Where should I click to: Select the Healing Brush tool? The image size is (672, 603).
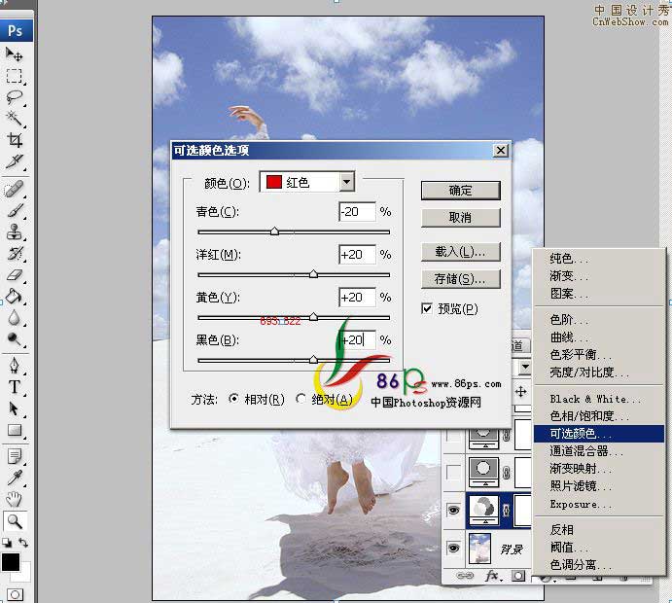[14, 189]
